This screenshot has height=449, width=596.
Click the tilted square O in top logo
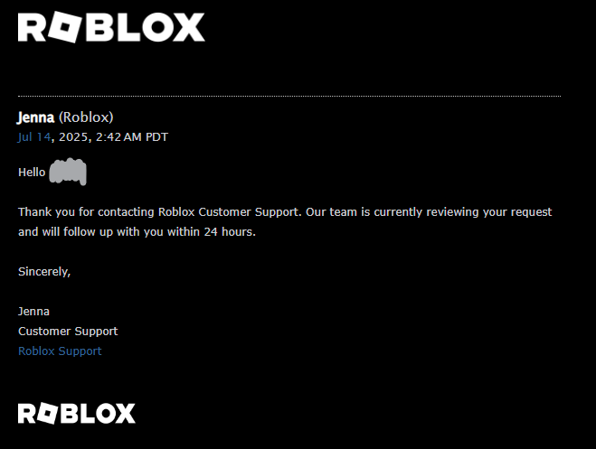click(65, 27)
